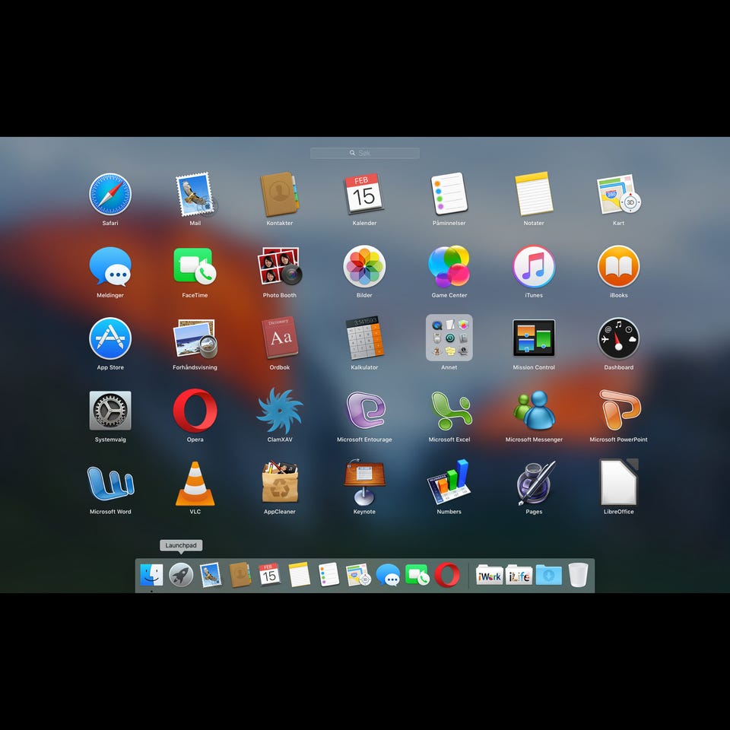Open the Trash in the Dock
The height and width of the screenshot is (730, 730).
tap(578, 575)
